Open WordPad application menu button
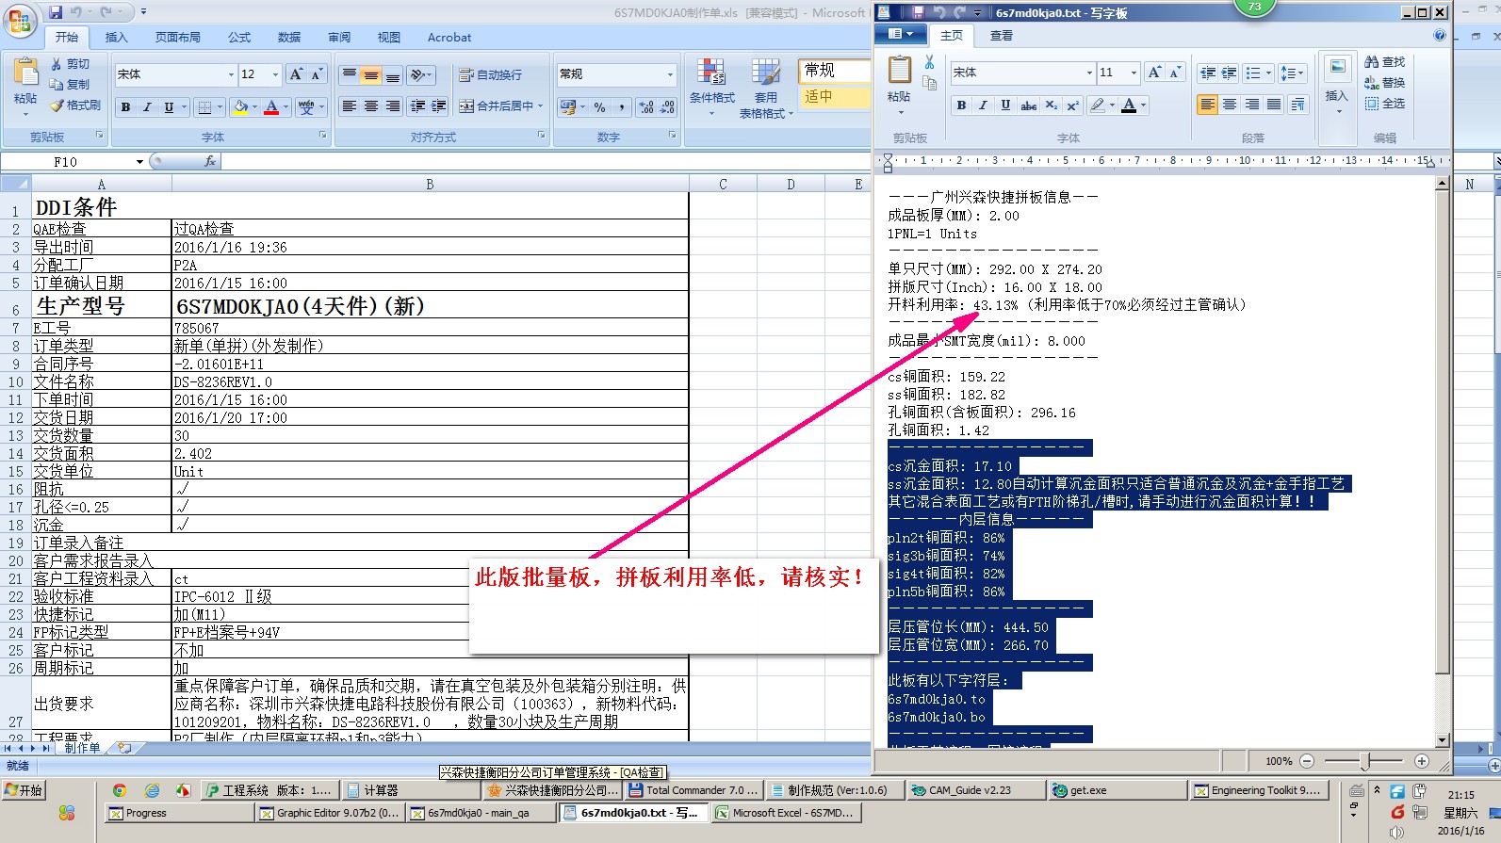 (x=901, y=34)
